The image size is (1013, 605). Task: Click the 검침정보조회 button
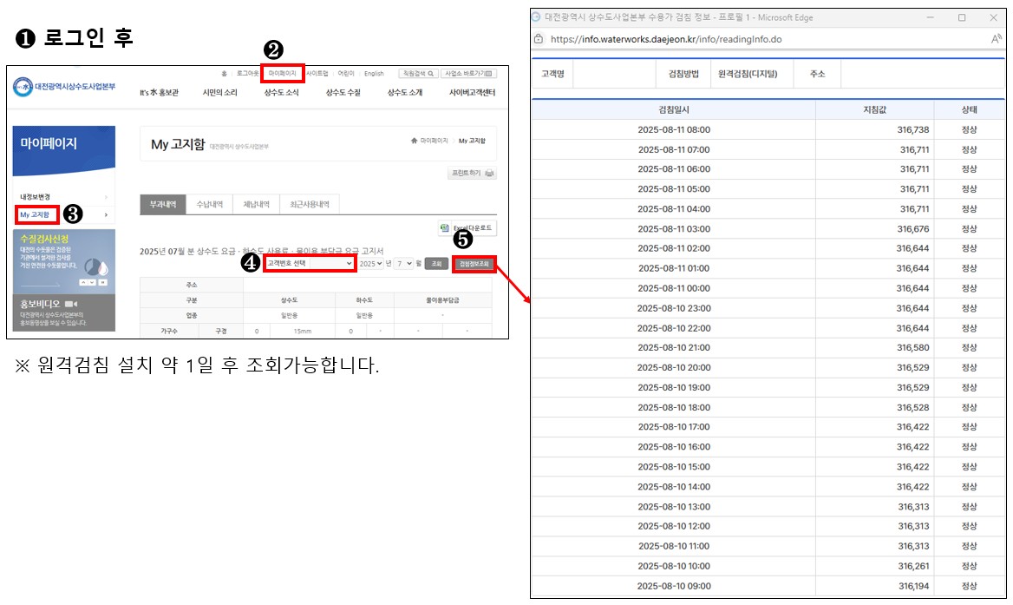pos(474,263)
